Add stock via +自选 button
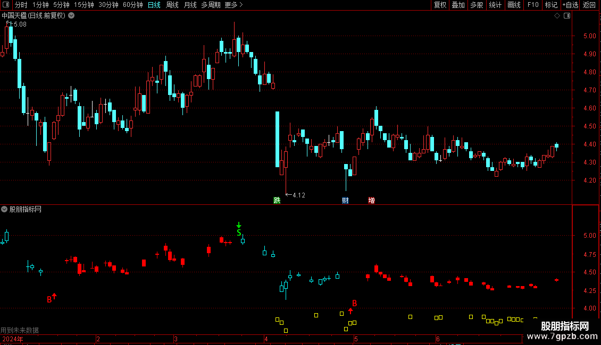 click(x=570, y=5)
